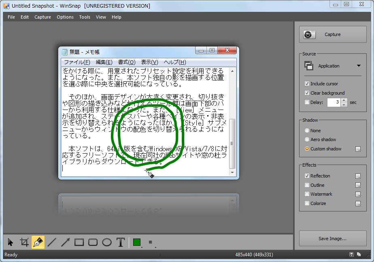Click the copy icon in the status bar
374x262 pixels.
click(359, 255)
